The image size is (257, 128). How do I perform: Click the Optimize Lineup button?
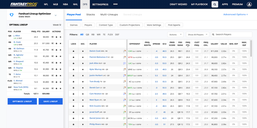[22, 101]
